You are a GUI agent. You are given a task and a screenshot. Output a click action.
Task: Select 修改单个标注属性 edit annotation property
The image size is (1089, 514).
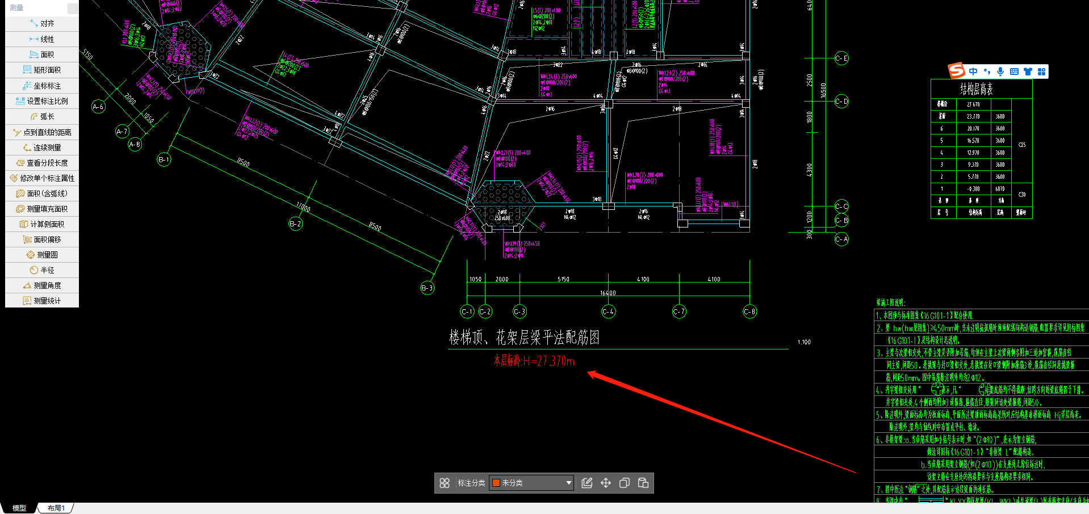(x=42, y=178)
